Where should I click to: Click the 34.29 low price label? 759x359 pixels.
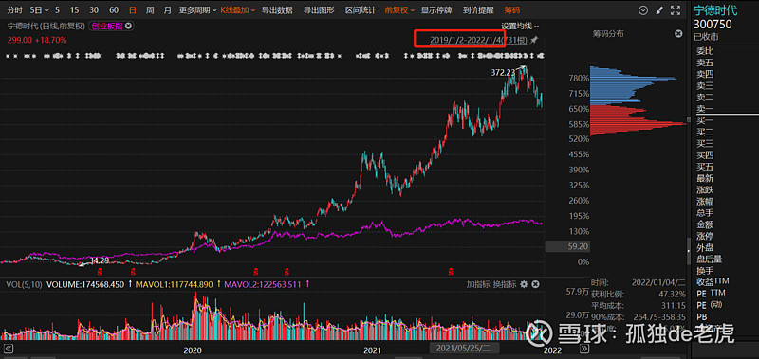pyautogui.click(x=100, y=260)
